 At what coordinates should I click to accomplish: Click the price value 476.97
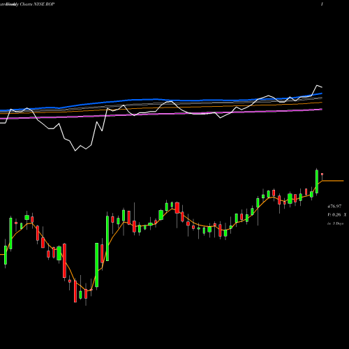[334, 207]
